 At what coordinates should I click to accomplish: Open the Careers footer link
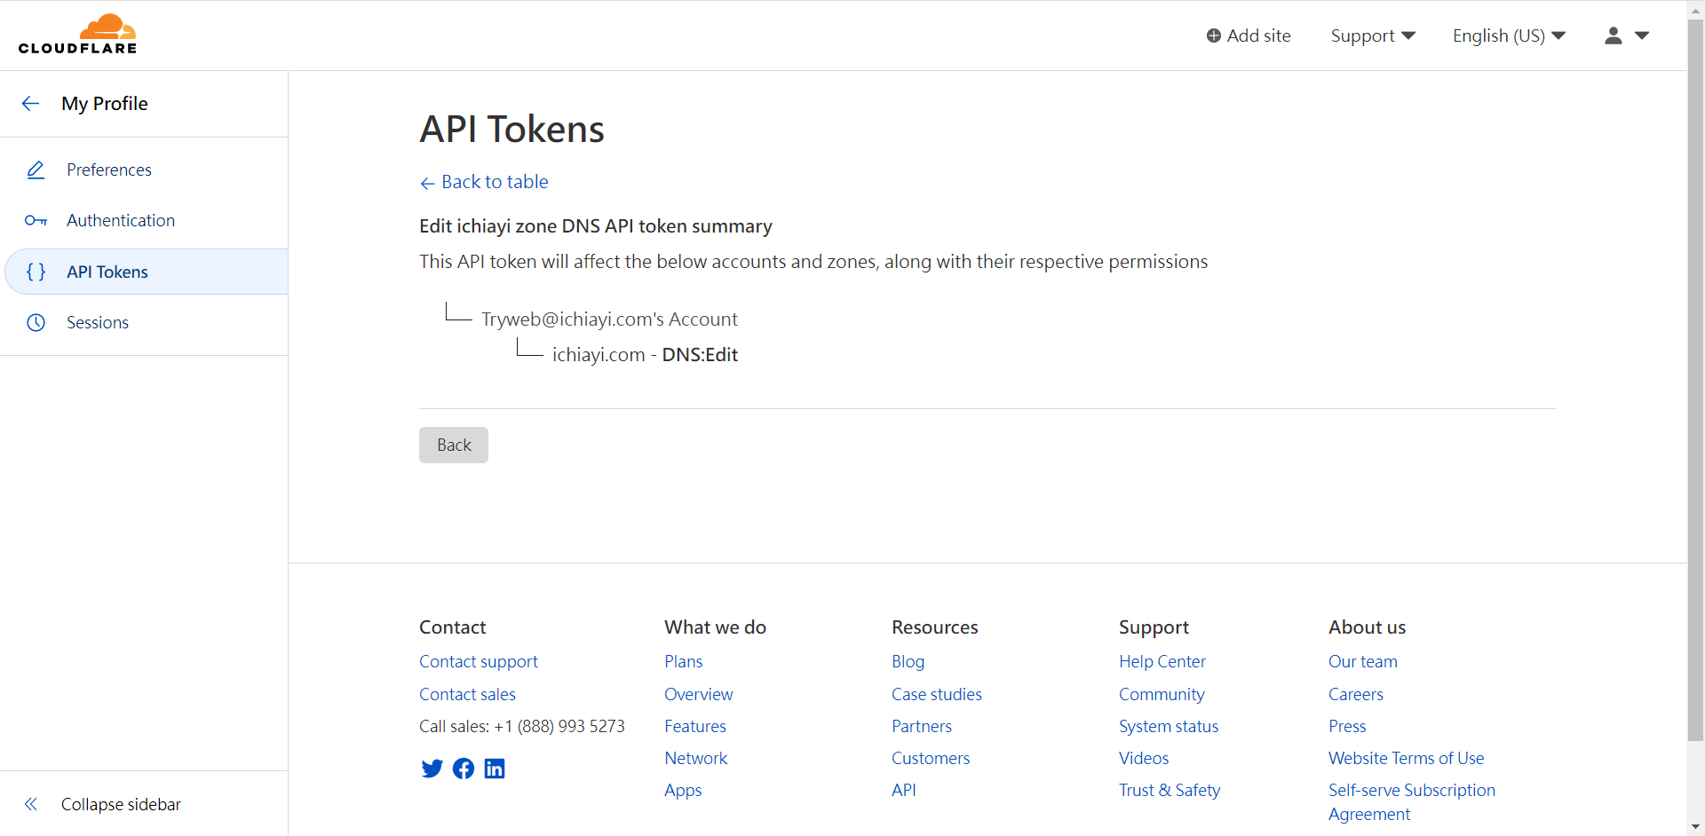1356,694
